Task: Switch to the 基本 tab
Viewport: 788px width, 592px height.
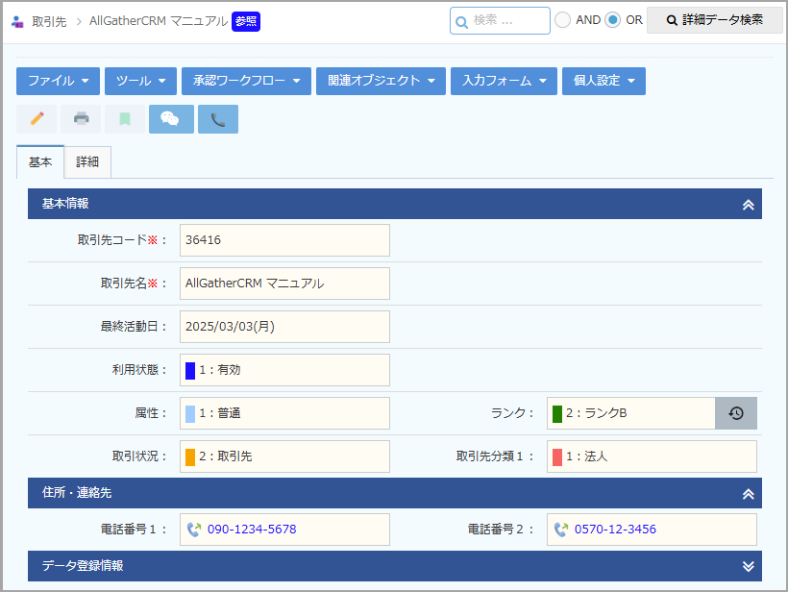Action: 40,161
